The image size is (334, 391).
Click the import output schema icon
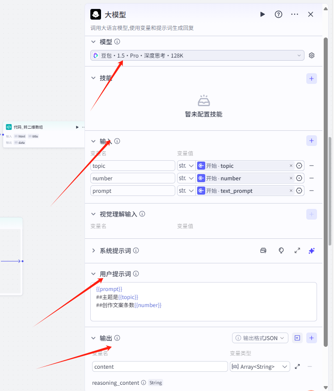(297, 338)
